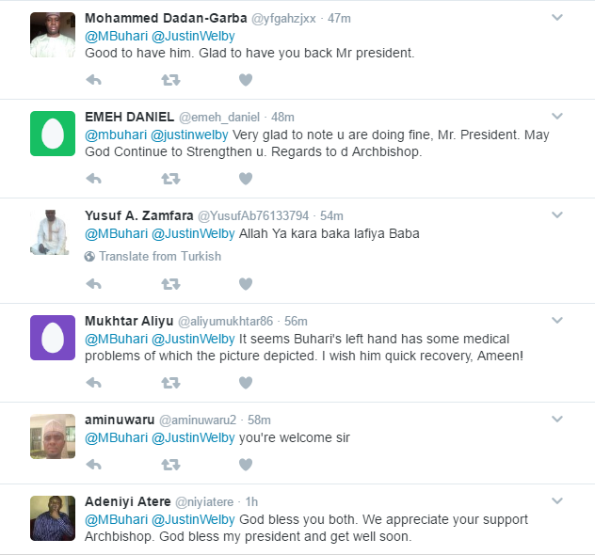Click Yusuf A. Zamfara's avatar picture
595x555 pixels.
click(53, 232)
